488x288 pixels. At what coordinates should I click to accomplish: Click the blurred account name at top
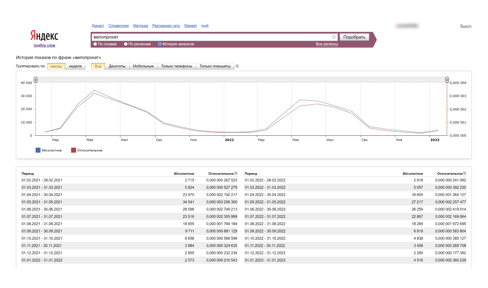click(407, 26)
